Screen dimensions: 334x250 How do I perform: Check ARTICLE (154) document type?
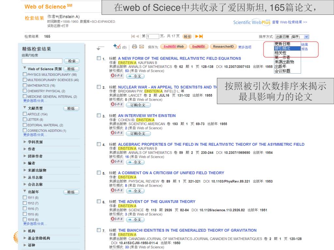click(25, 114)
